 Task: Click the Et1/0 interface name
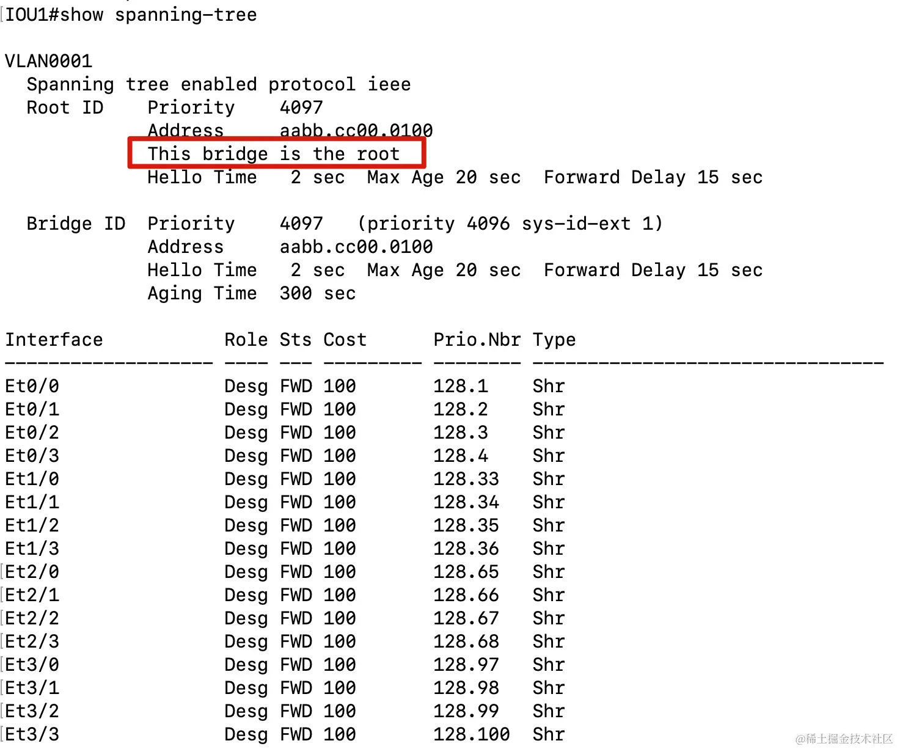click(32, 479)
